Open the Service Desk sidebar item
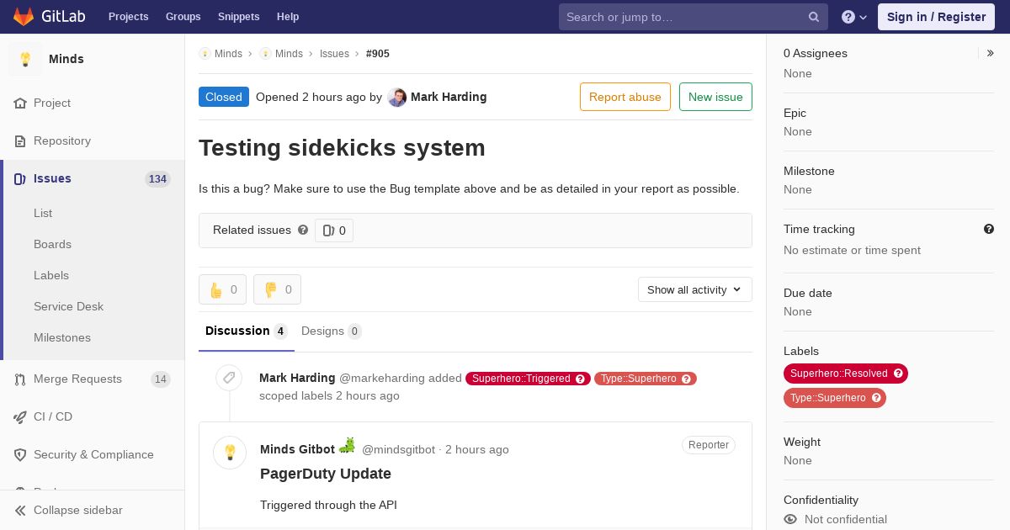Screen dimensions: 1010x530 [x=68, y=306]
